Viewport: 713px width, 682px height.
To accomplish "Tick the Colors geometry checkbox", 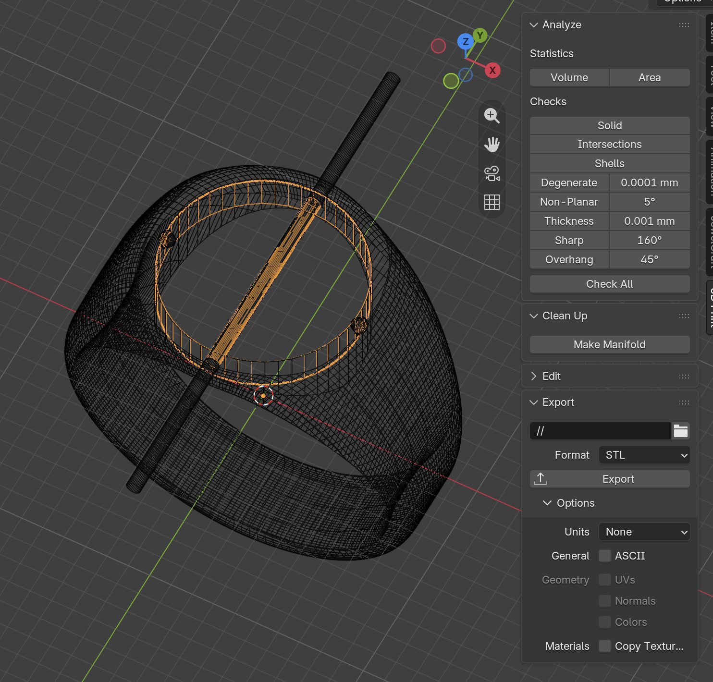I will pyautogui.click(x=605, y=622).
